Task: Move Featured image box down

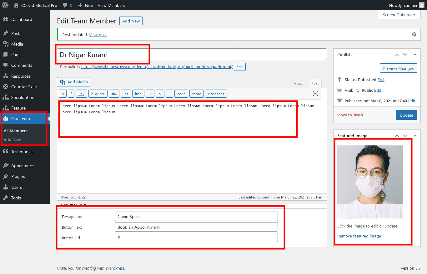Action: [x=405, y=136]
